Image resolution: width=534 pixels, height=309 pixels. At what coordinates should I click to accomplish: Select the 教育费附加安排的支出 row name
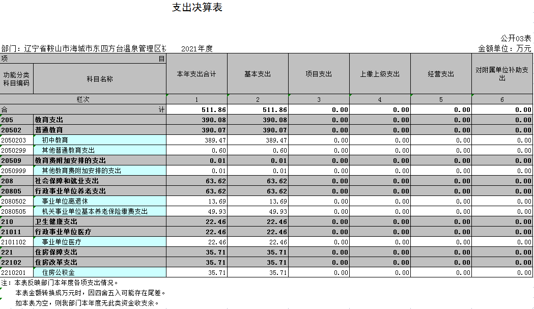(x=99, y=161)
